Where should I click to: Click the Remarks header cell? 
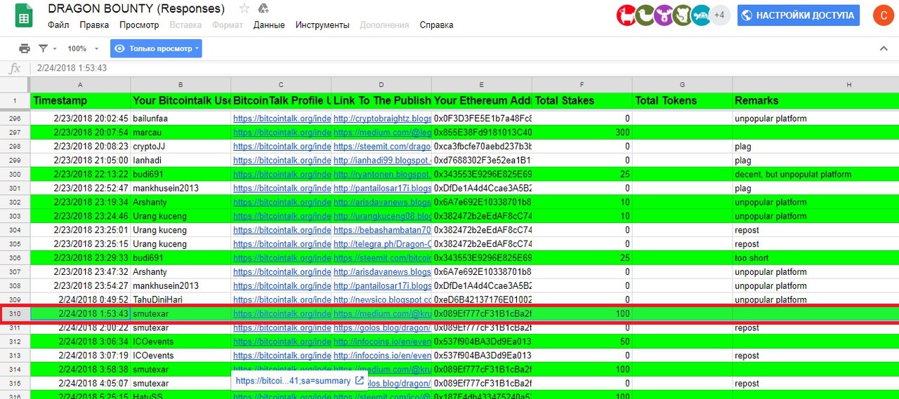point(815,100)
